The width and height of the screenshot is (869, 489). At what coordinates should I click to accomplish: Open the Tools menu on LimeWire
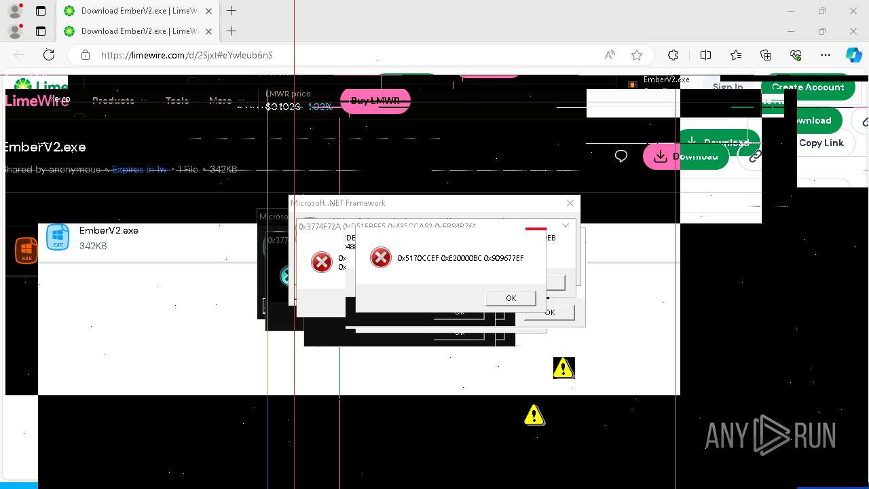point(177,101)
